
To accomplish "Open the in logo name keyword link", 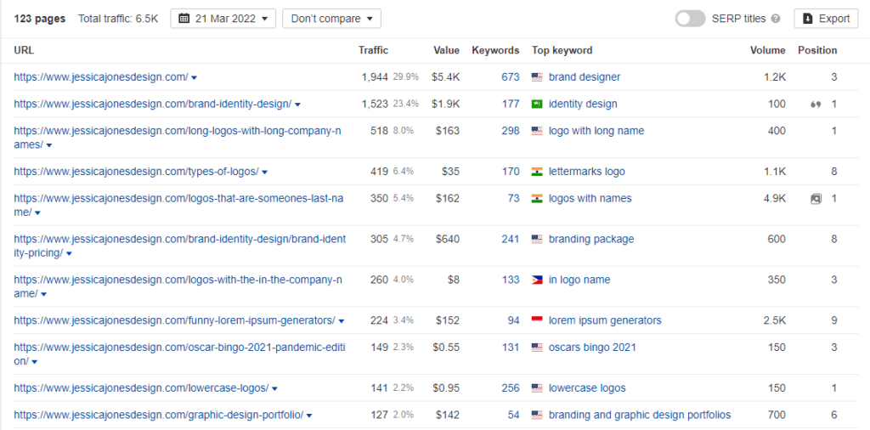I will tap(579, 280).
